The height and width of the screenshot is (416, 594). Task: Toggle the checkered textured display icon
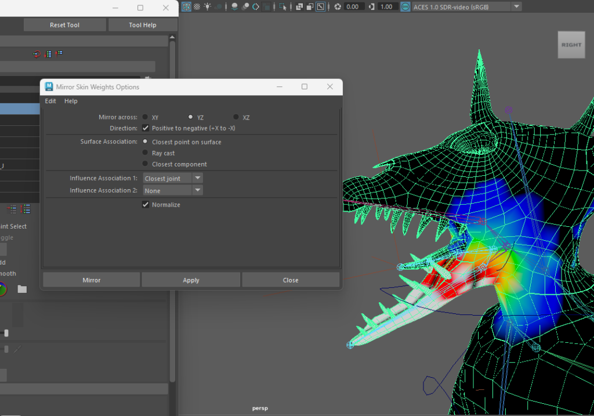coord(197,7)
